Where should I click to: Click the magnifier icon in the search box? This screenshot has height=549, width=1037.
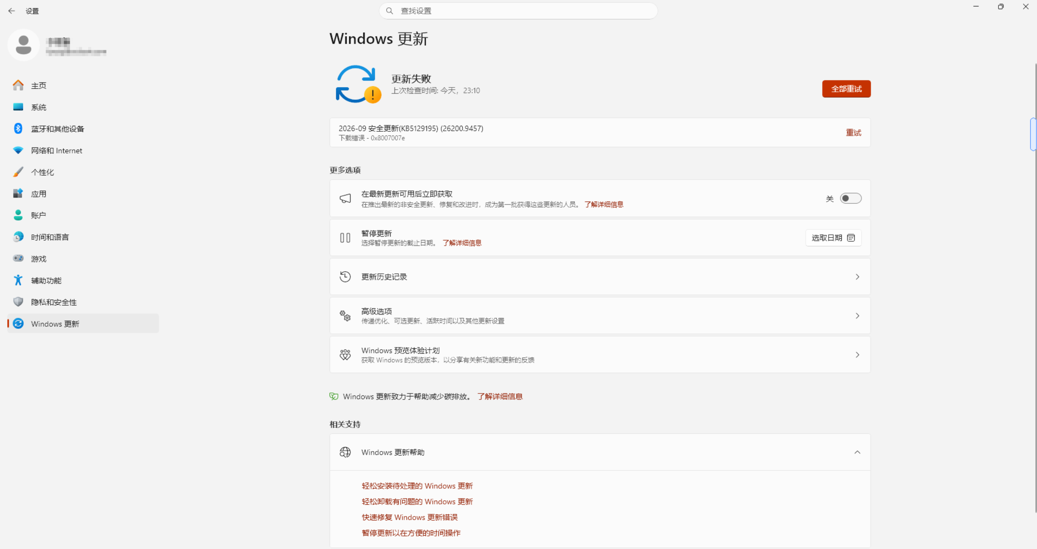point(389,11)
